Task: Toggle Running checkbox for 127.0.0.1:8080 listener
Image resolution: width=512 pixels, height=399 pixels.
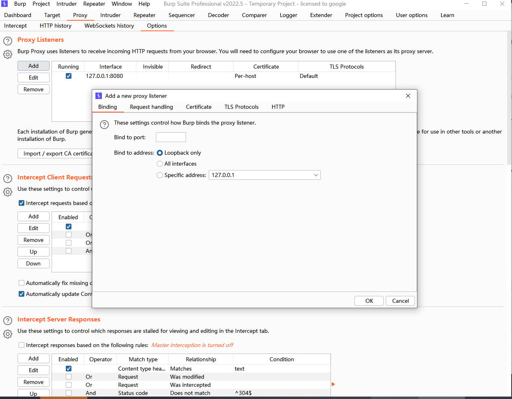Action: tap(69, 76)
